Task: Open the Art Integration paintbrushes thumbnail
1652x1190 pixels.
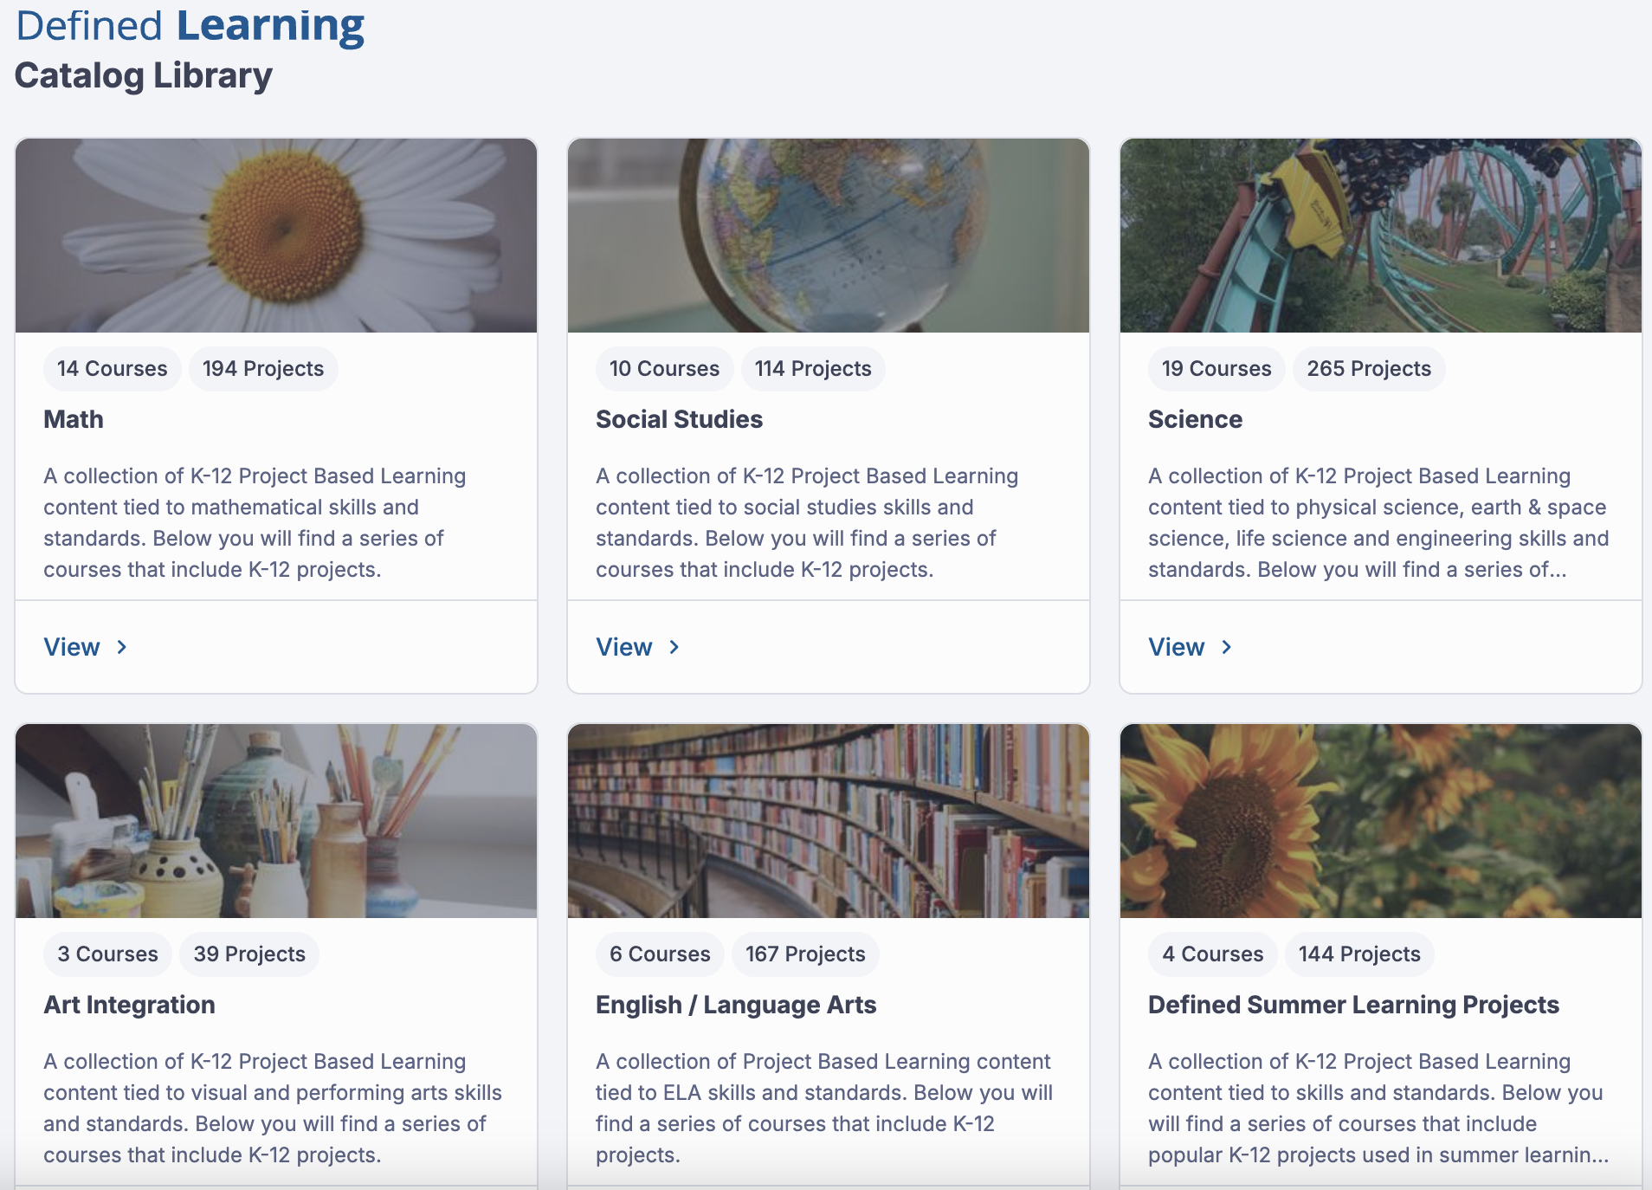Action: [276, 821]
